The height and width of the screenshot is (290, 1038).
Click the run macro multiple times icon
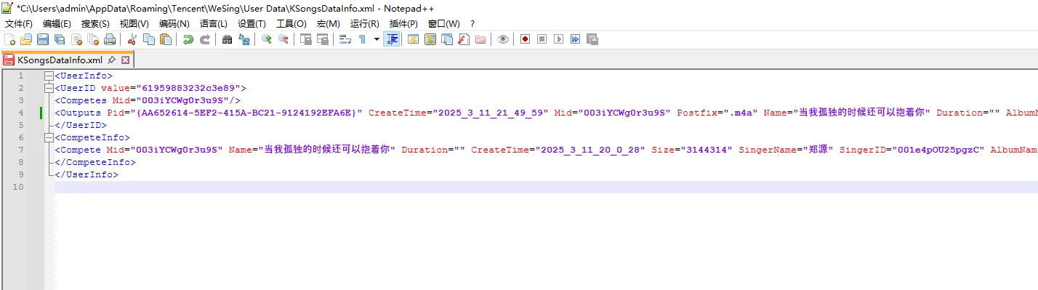click(576, 39)
